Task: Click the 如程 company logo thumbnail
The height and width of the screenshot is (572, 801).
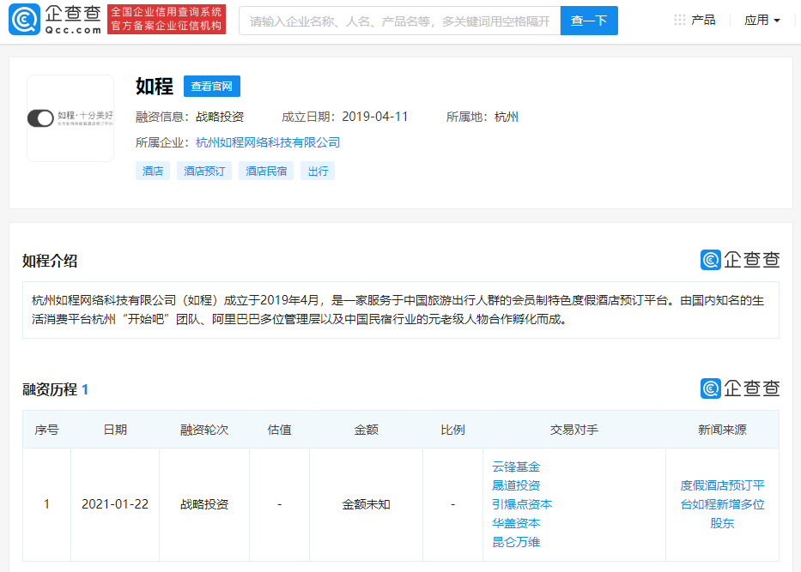Action: pyautogui.click(x=70, y=118)
